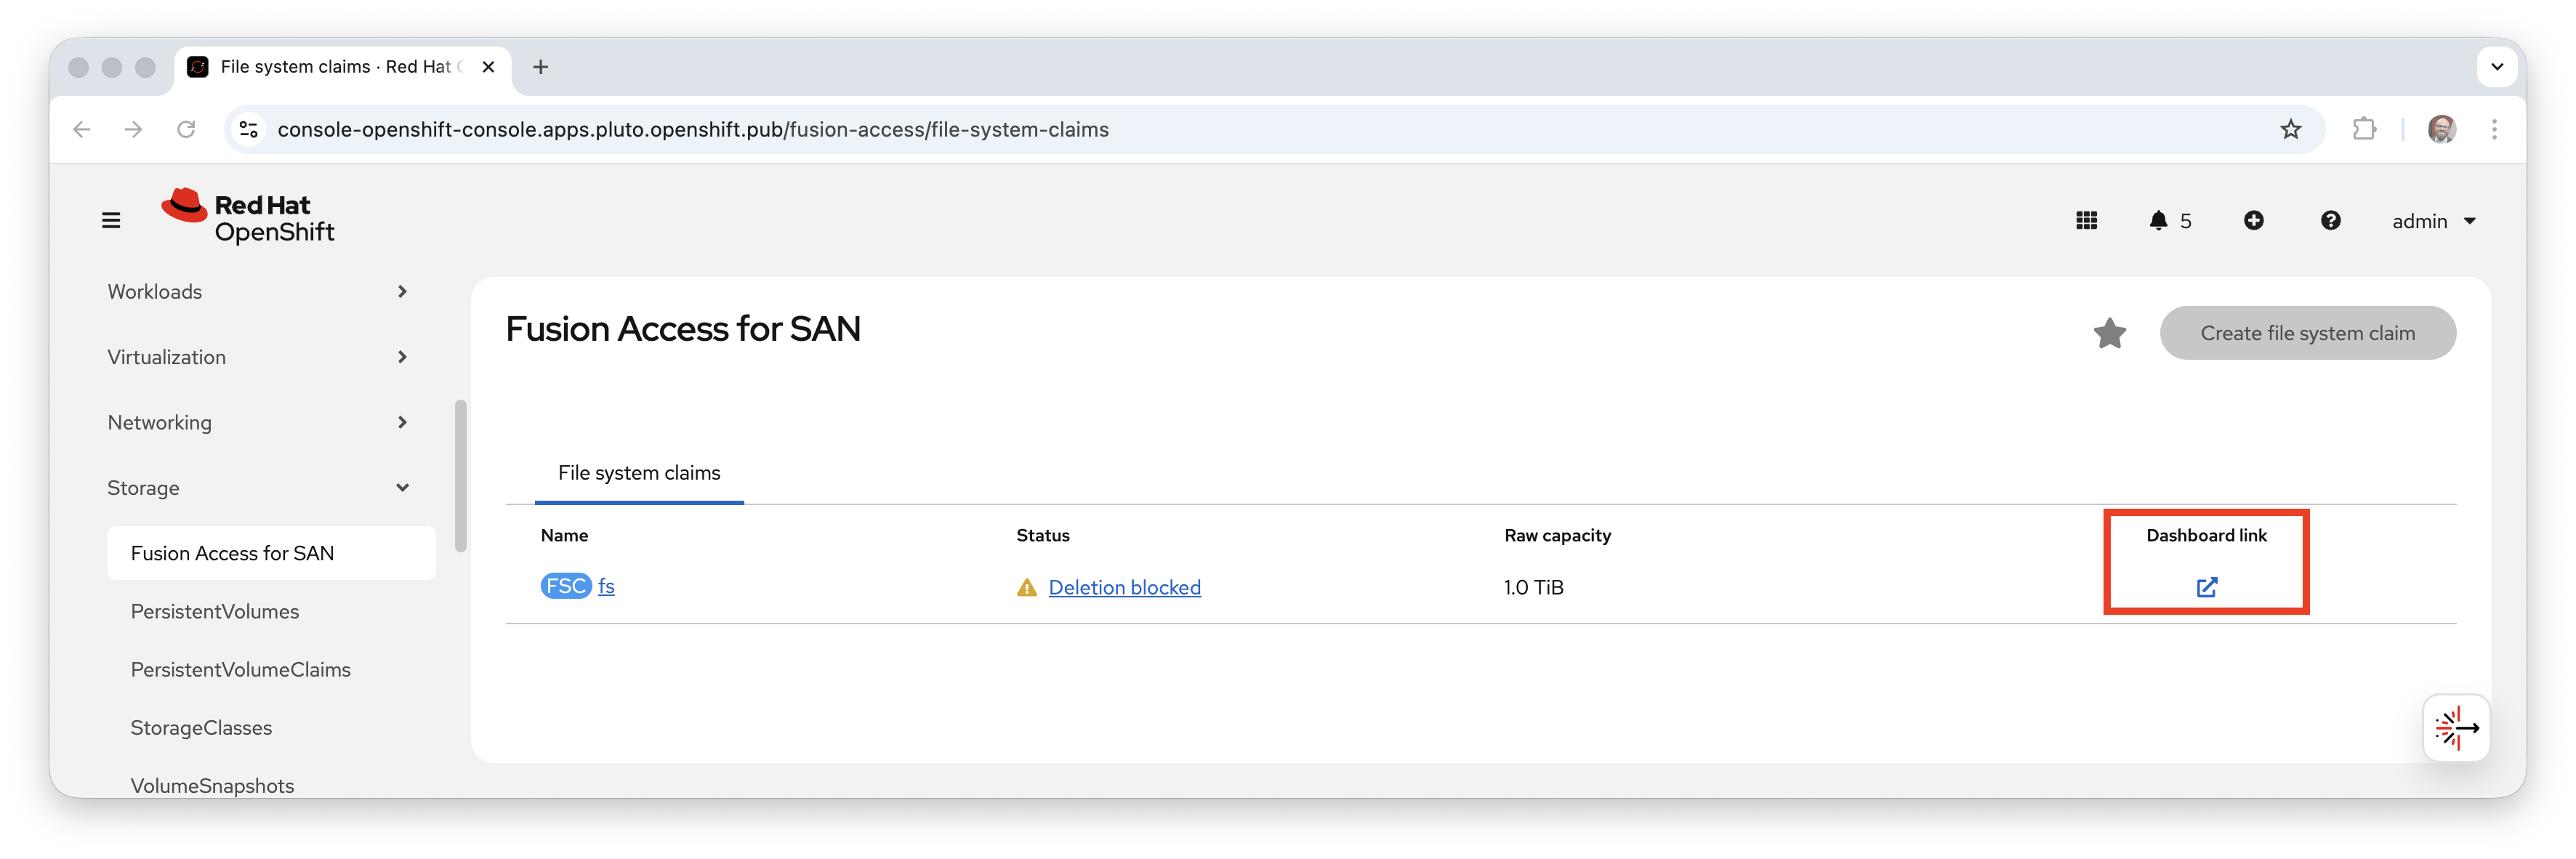Open the Deletion blocked status link
The width and height of the screenshot is (2576, 859).
click(1124, 587)
